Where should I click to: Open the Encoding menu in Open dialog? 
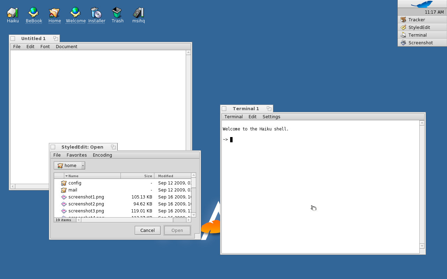point(102,155)
